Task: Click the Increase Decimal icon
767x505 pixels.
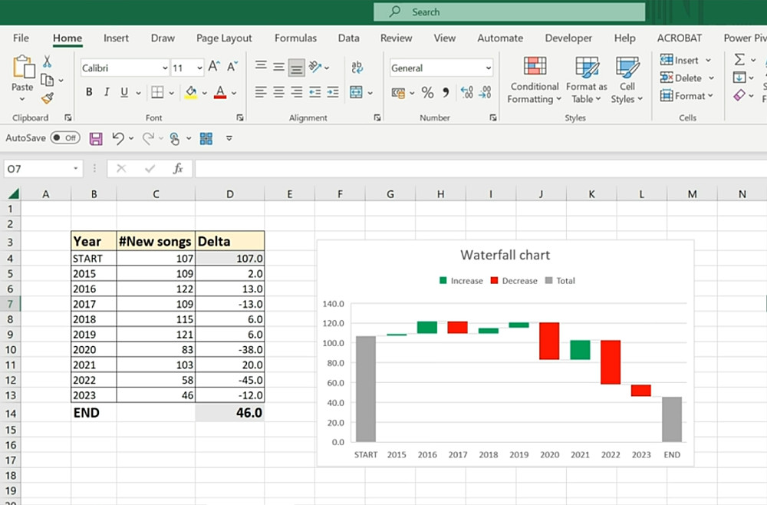Action: 466,93
